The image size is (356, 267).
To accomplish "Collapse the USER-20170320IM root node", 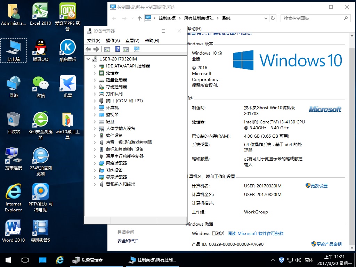I will 88,59.
